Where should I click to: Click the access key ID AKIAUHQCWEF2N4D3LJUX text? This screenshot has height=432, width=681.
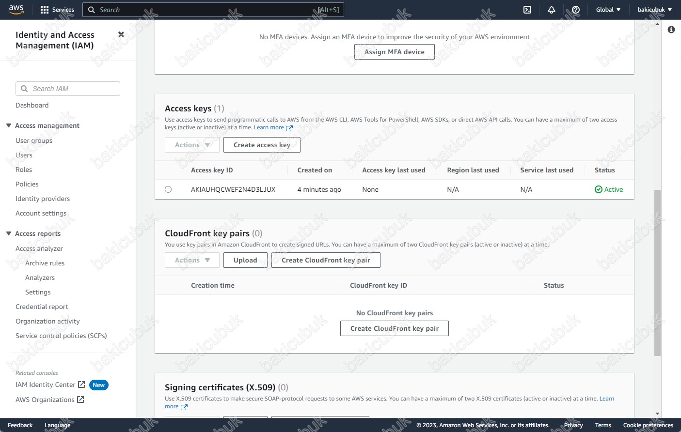click(x=233, y=189)
